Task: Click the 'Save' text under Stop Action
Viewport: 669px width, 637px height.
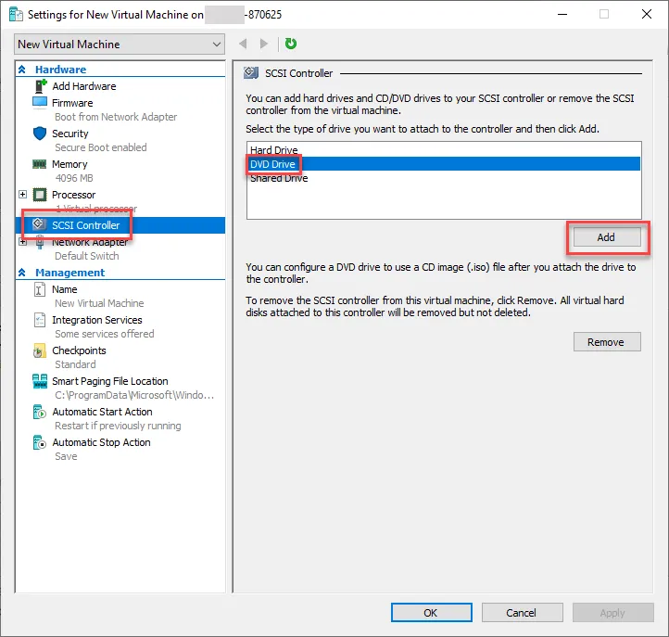Action: point(66,456)
